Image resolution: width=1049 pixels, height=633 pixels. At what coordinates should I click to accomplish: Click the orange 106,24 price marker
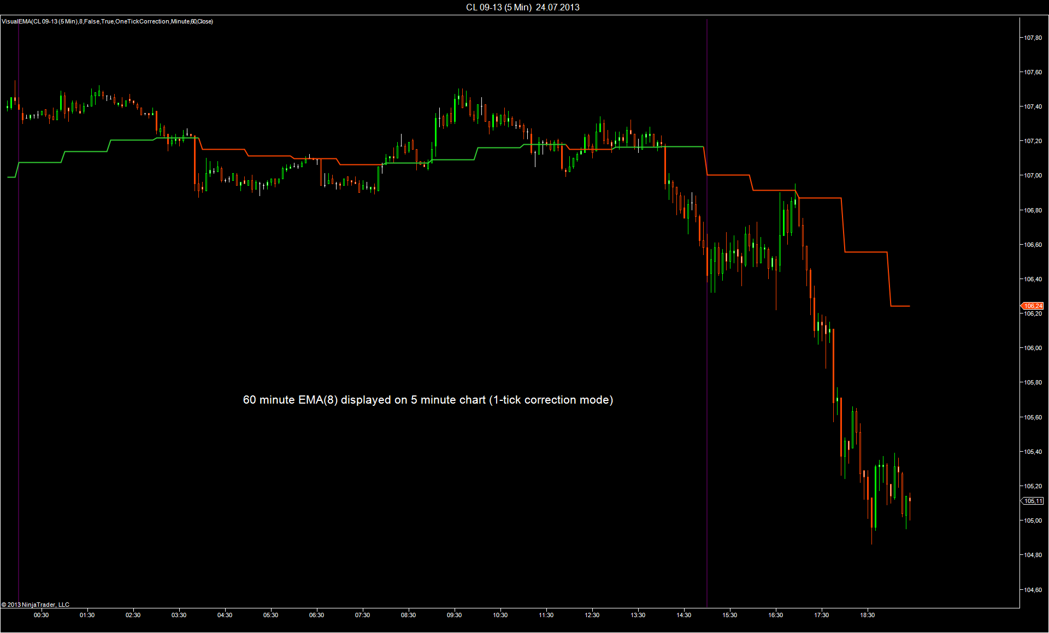1033,306
